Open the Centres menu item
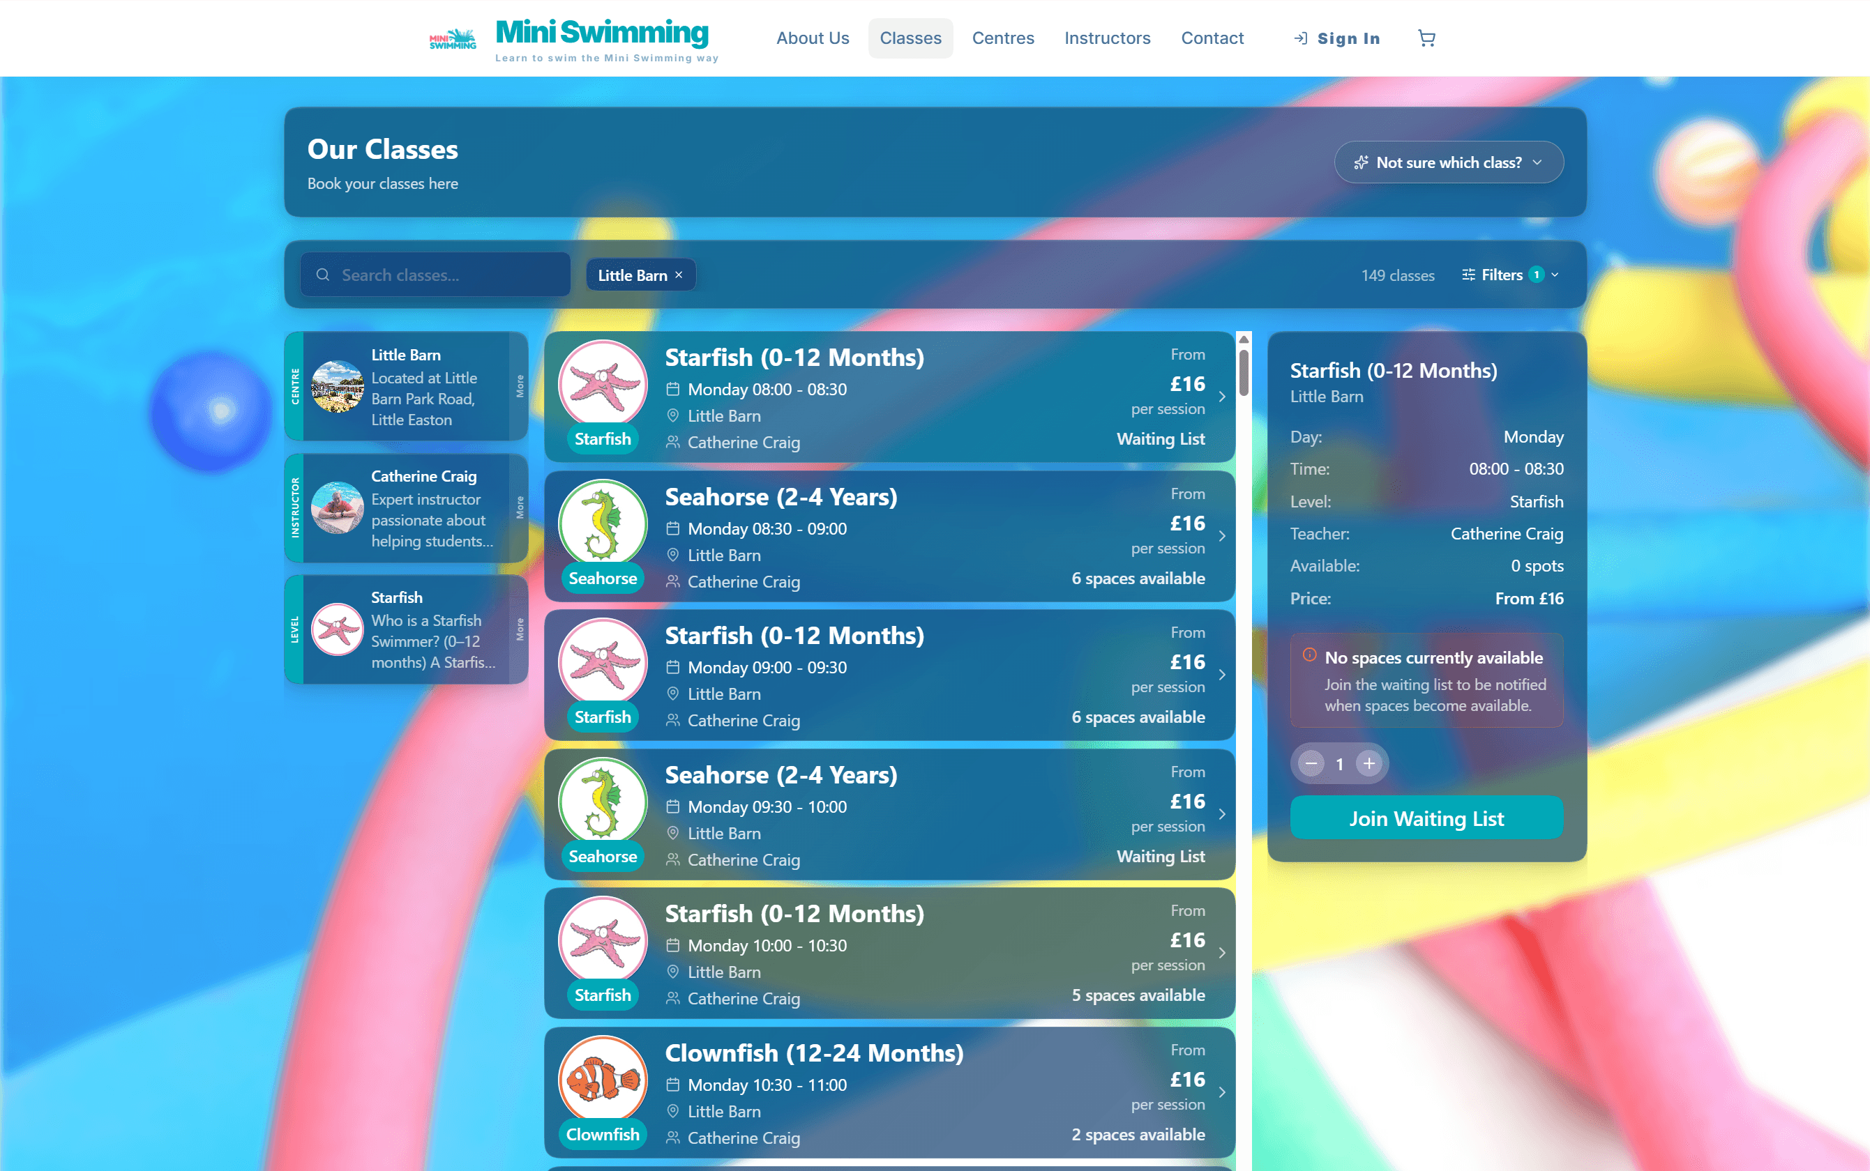The height and width of the screenshot is (1171, 1870). click(1003, 38)
